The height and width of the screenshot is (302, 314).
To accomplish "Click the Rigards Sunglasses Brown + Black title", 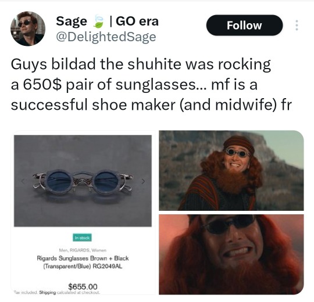I will tap(83, 262).
